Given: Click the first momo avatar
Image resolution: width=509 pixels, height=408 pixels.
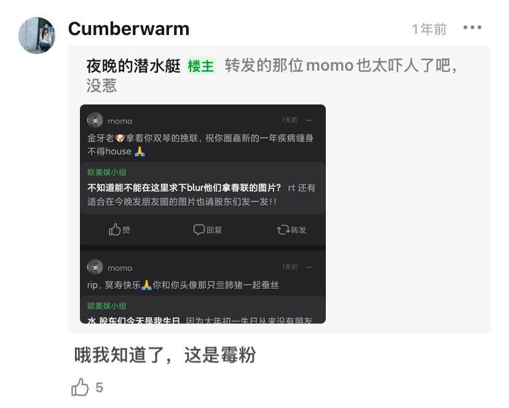Looking at the screenshot, I should click(95, 120).
